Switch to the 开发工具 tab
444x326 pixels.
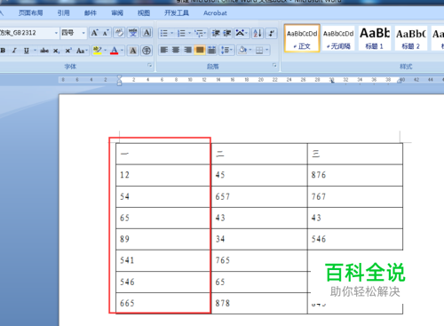(x=177, y=13)
